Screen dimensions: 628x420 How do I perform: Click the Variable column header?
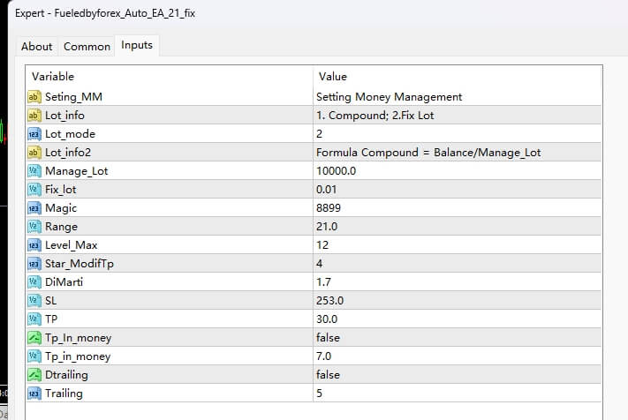pyautogui.click(x=53, y=77)
